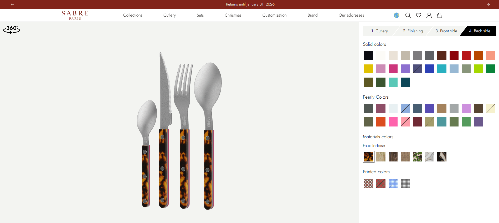
Task: Pick the yellow solid color swatch
Action: click(x=368, y=69)
